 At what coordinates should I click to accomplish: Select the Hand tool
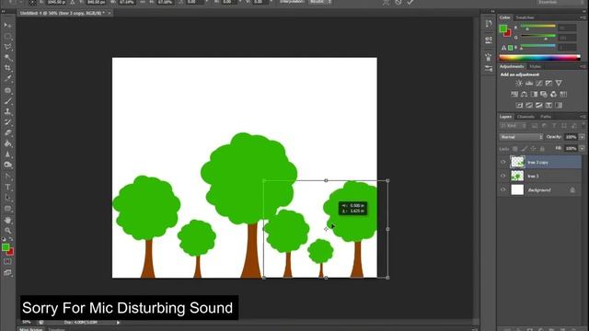(7, 220)
